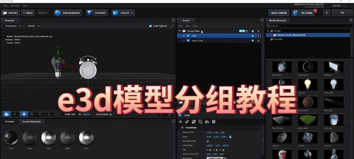Click the EXTRUDE button
354x159 pixels.
click(97, 13)
